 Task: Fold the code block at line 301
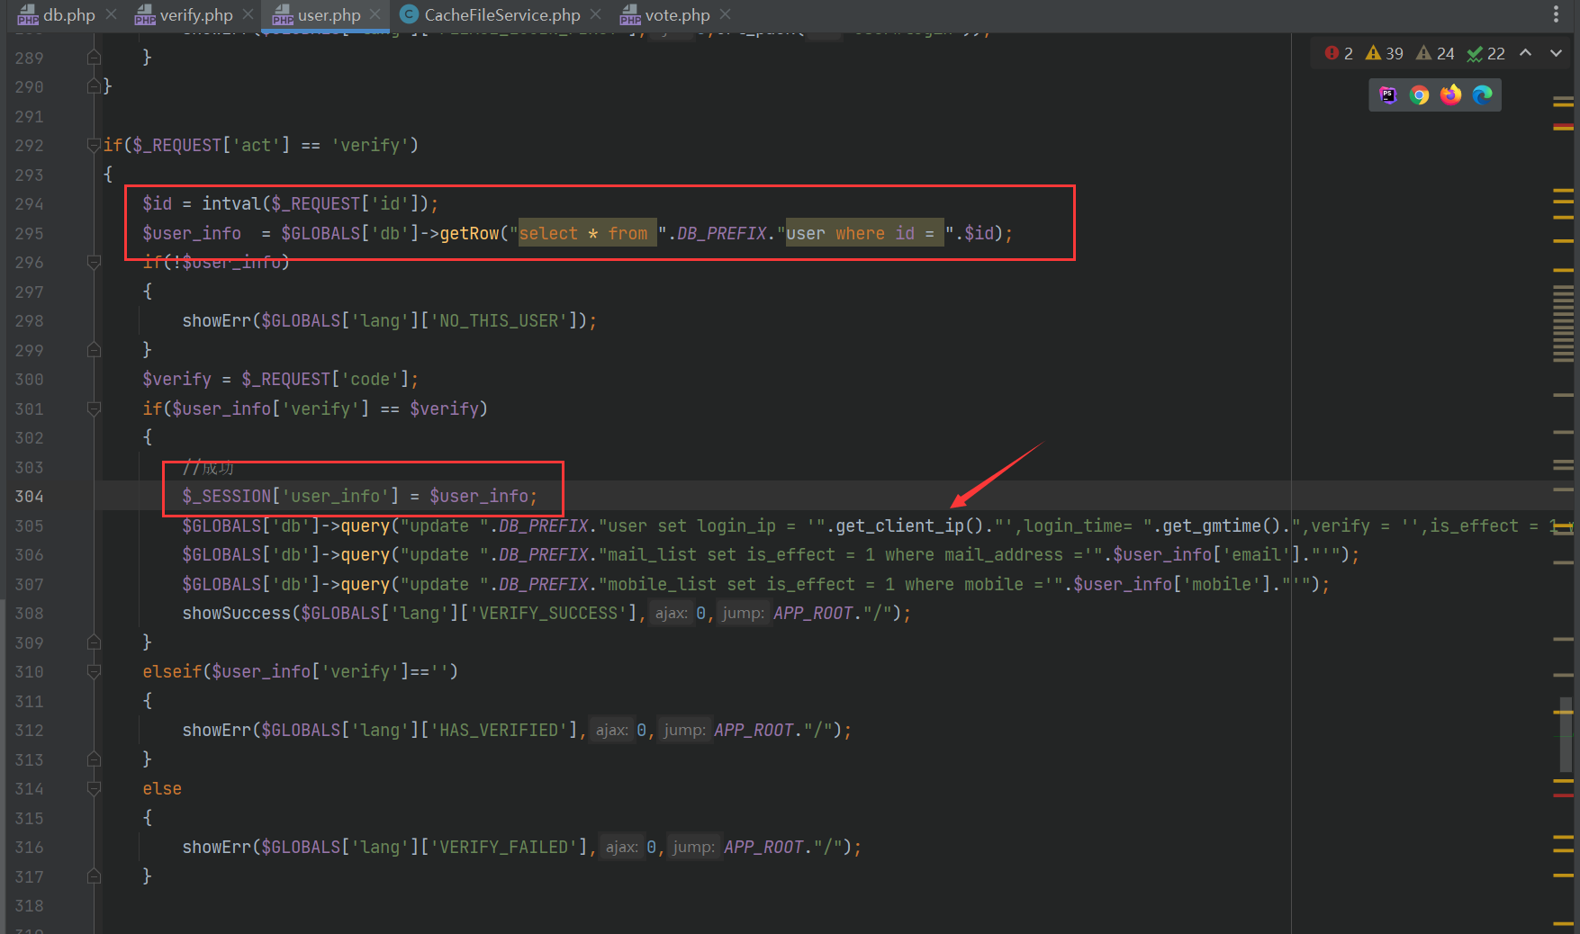[94, 409]
